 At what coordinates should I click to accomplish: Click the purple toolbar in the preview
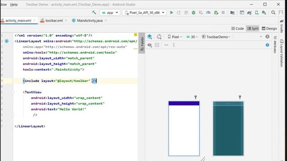pos(184,103)
